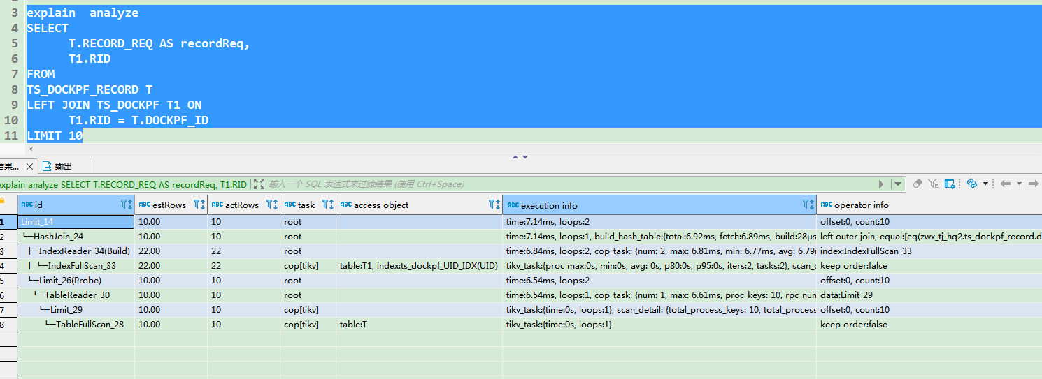Open the filter history dropdown arrow
The image size is (1042, 379).
[898, 184]
